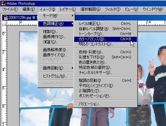Expand the モード(M) submenu
Viewport: 166px width, 126px height.
(x=56, y=16)
